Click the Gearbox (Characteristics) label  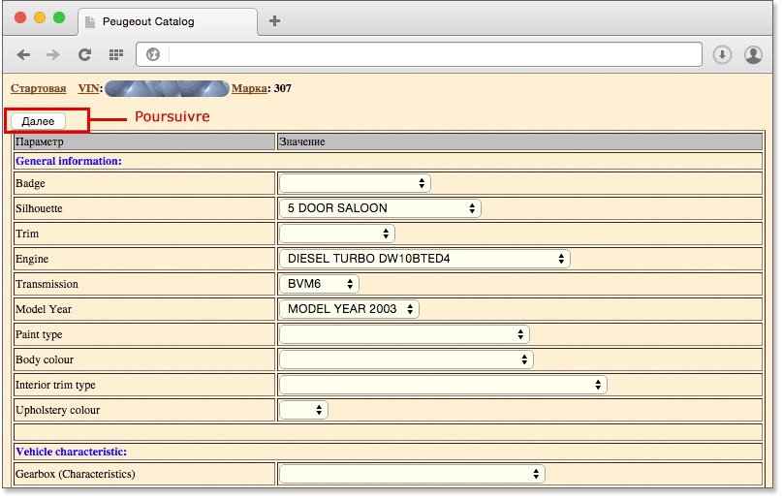pos(76,474)
